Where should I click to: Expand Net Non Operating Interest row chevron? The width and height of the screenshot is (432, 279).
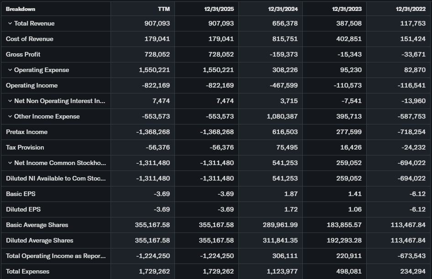coord(10,101)
